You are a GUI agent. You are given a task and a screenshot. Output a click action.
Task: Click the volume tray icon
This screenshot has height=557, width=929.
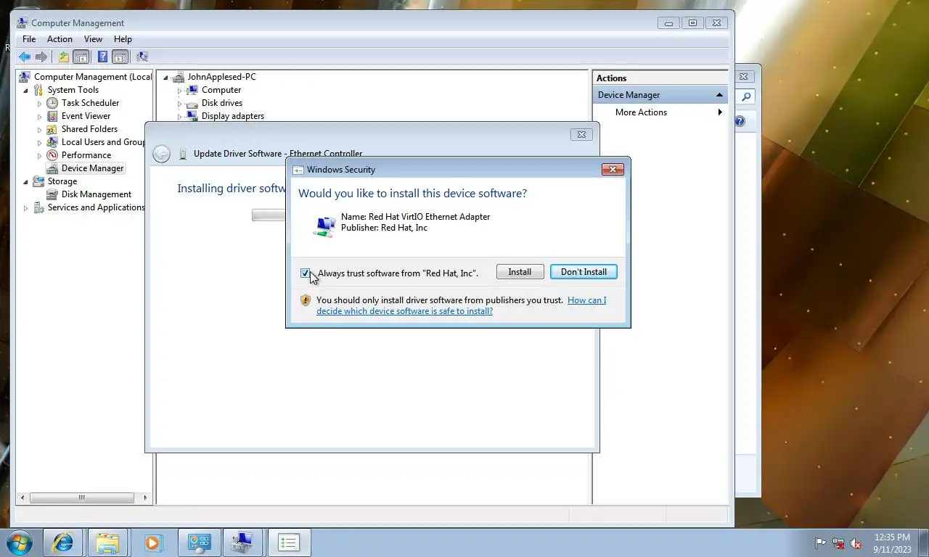856,543
